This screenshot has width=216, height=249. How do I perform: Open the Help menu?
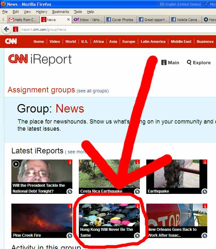click(90, 12)
